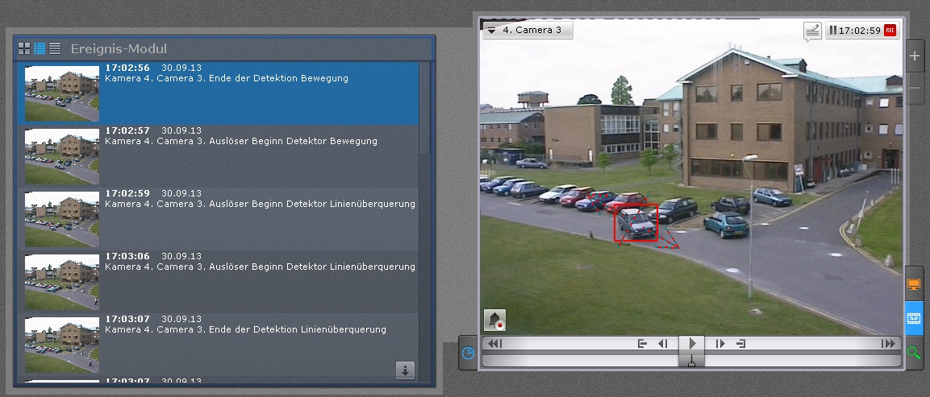This screenshot has width=930, height=397.
Task: Switch to archive playback mode
Action: point(914,319)
